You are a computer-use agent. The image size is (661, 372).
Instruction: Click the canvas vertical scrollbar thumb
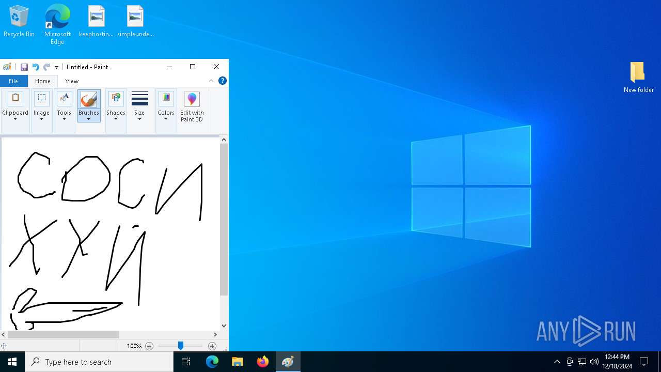pos(224,219)
